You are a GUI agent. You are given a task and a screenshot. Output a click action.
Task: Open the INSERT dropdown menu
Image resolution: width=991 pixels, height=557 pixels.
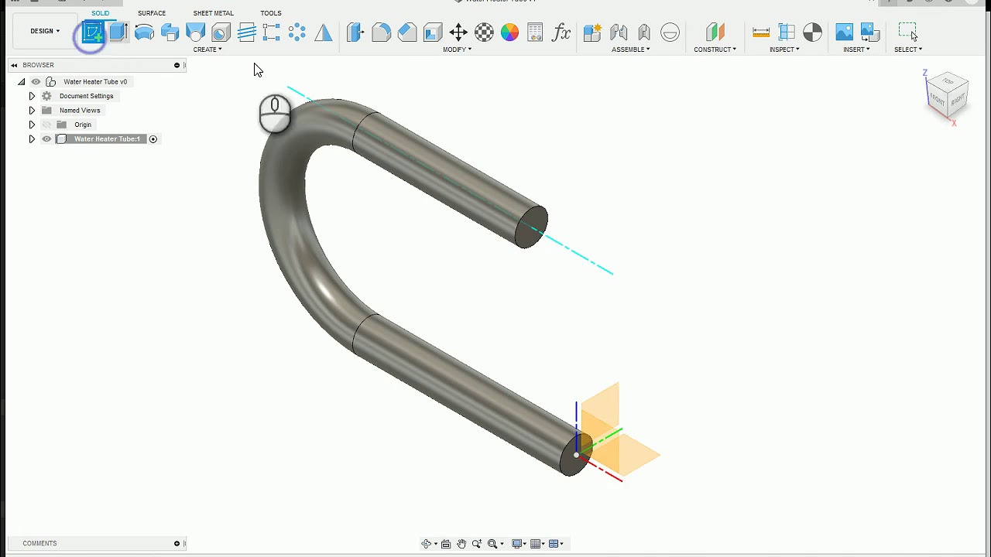[x=856, y=50]
